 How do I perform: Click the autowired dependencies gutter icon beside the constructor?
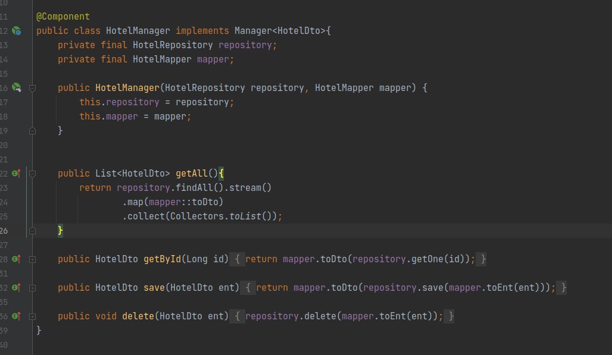tap(17, 87)
